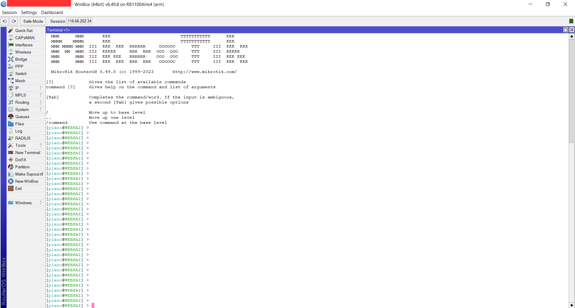This screenshot has width=575, height=308.
Task: Expand the Routing submenu arrow
Action: coord(41,102)
